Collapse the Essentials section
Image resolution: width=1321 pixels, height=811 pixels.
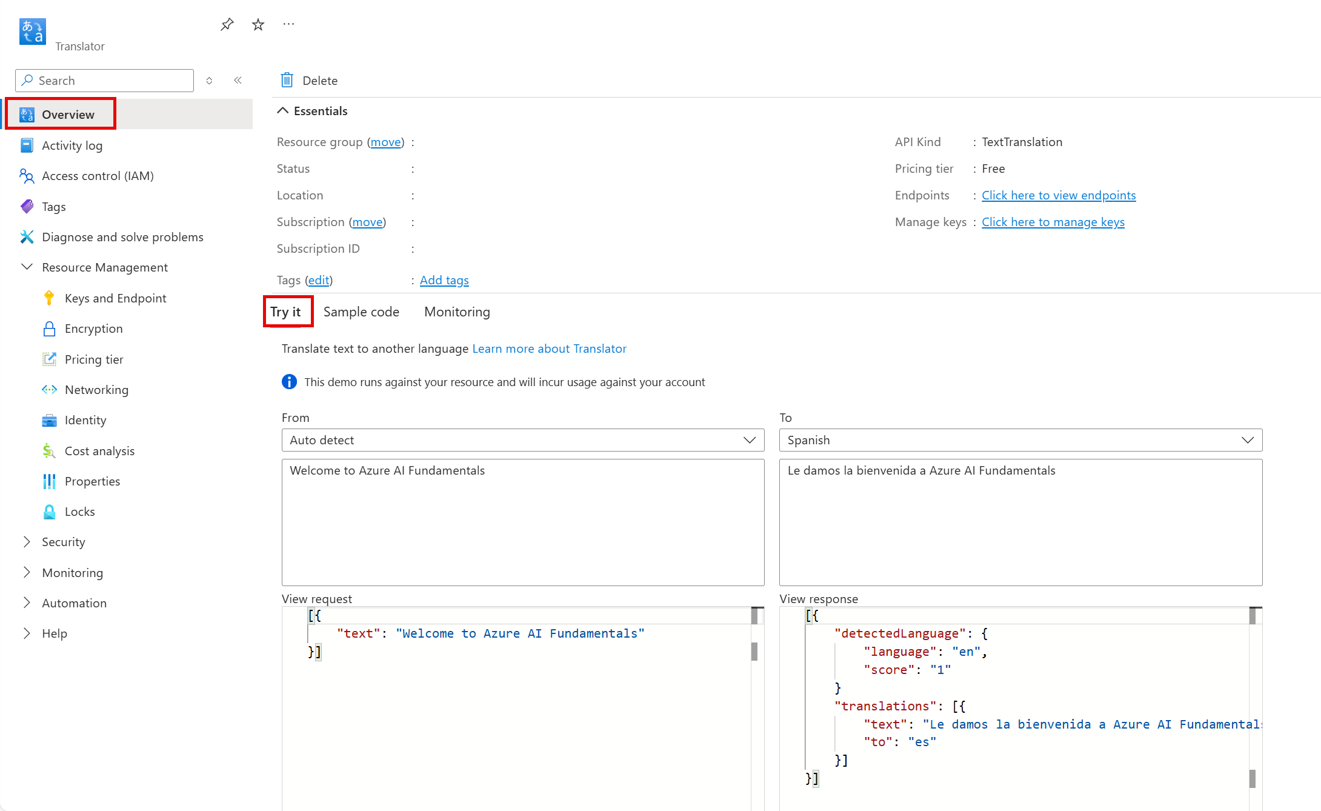click(282, 110)
